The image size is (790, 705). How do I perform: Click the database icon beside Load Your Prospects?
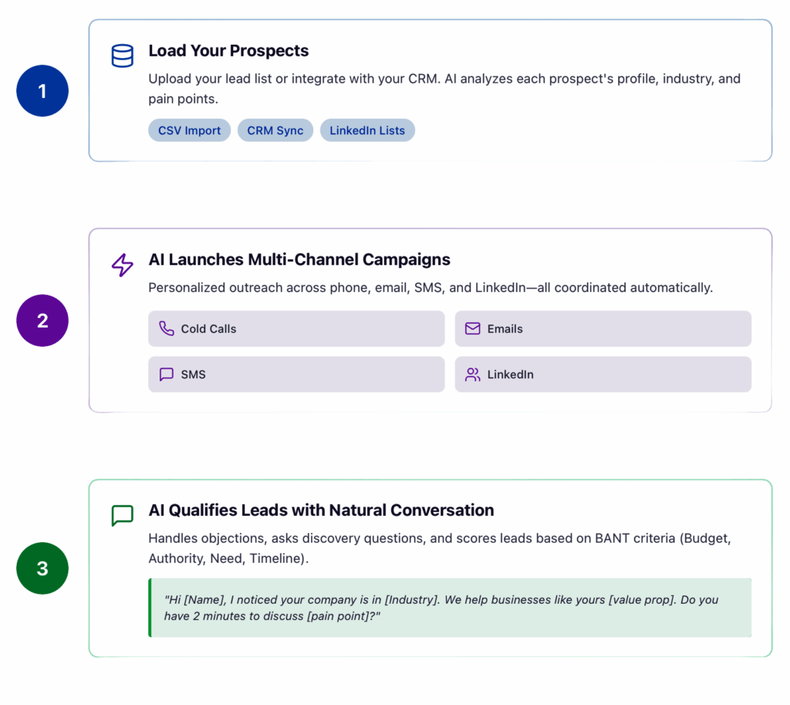click(123, 56)
